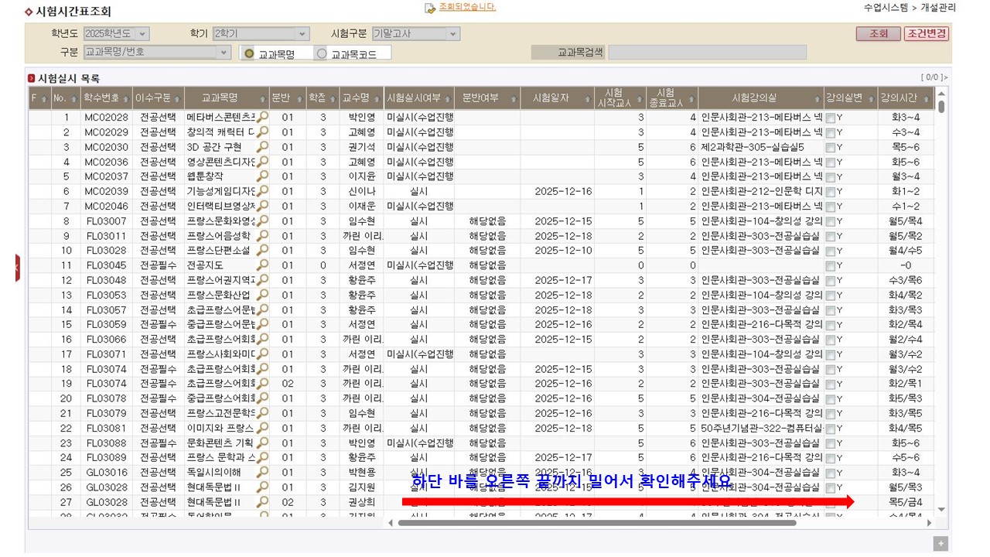The height and width of the screenshot is (557, 990).
Task: Click the 개설관리 breadcrumb item
Action: click(x=940, y=9)
